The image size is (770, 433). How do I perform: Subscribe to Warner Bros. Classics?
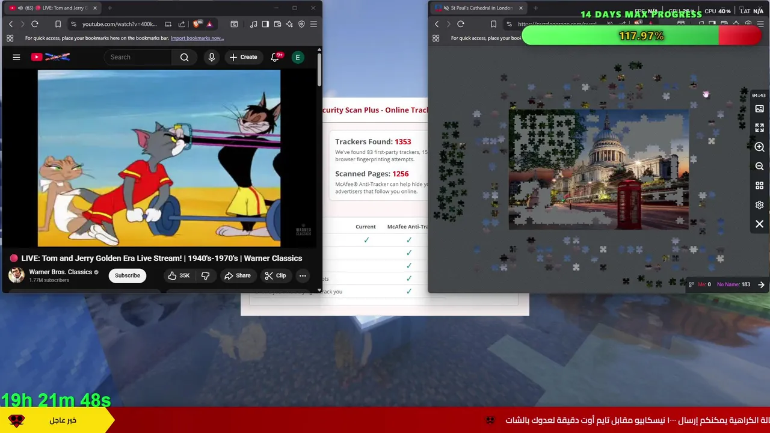(x=128, y=275)
